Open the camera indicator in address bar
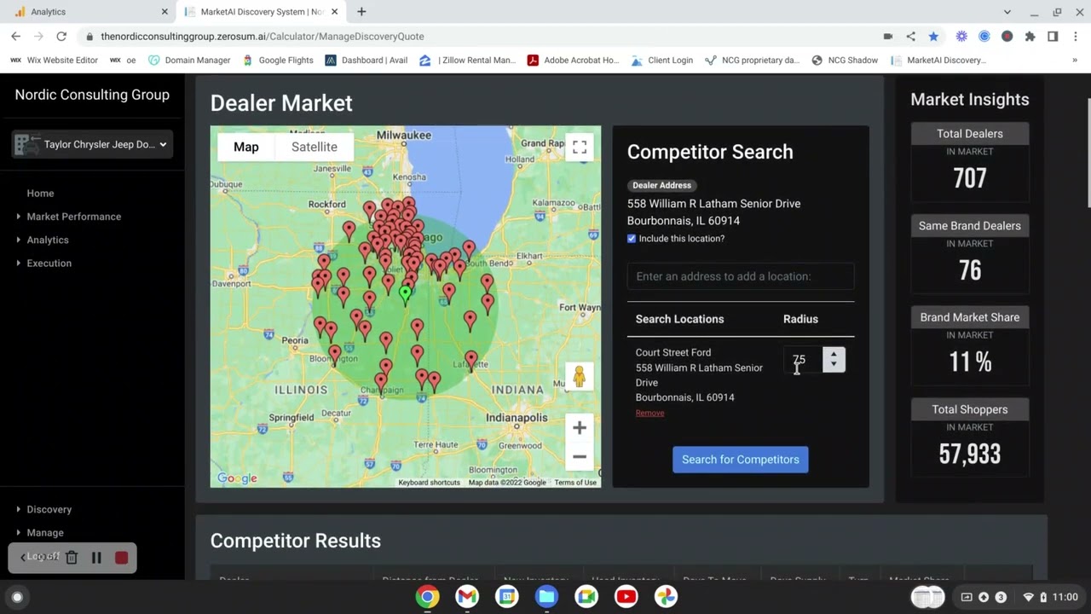This screenshot has height=614, width=1091. point(888,36)
